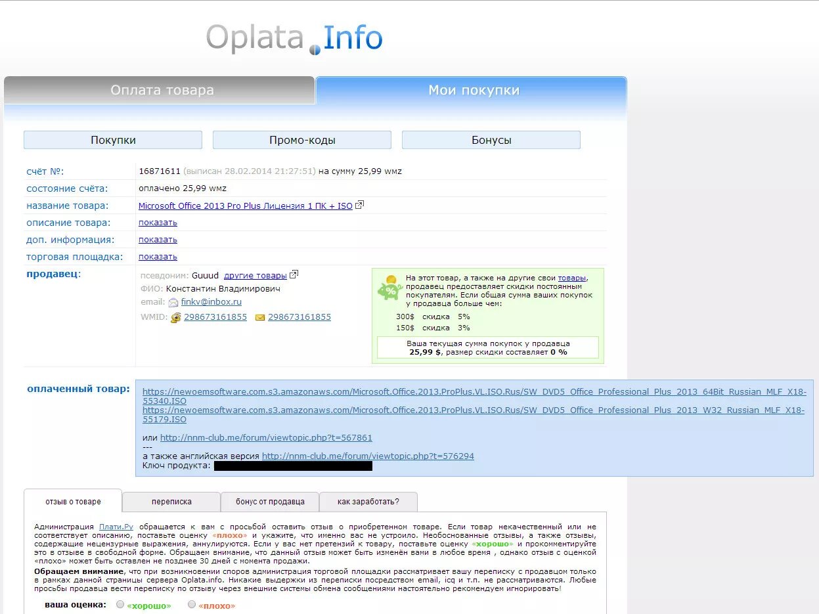The height and width of the screenshot is (614, 819).
Task: Select the «плохо» rating radio button
Action: coord(192,604)
